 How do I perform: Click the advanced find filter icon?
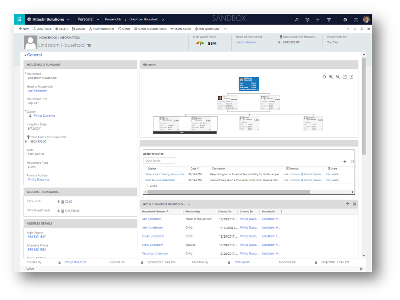(329, 20)
